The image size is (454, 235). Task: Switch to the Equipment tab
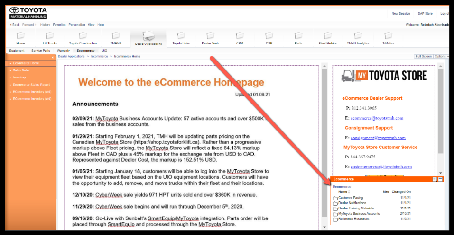[x=17, y=51]
